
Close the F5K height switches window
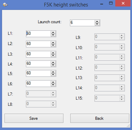click(x=123, y=3)
